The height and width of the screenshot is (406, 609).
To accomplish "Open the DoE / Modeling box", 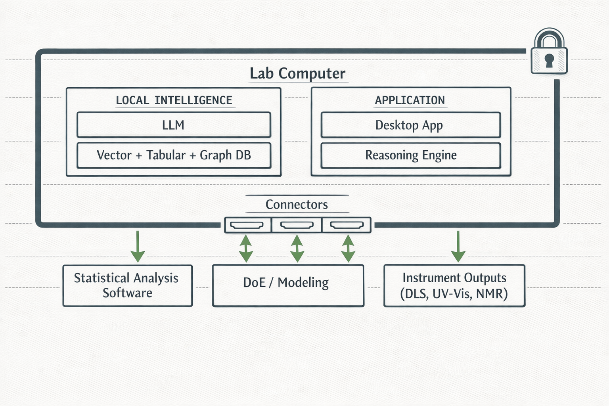I will (288, 283).
